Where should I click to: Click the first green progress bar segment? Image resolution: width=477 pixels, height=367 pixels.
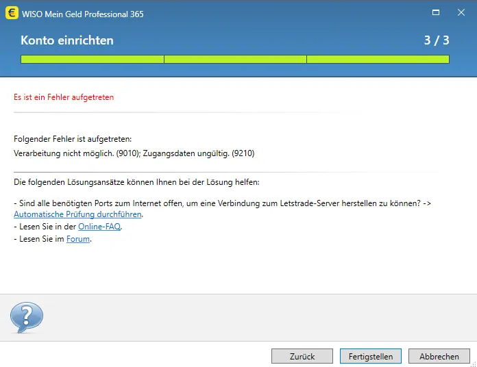92,60
